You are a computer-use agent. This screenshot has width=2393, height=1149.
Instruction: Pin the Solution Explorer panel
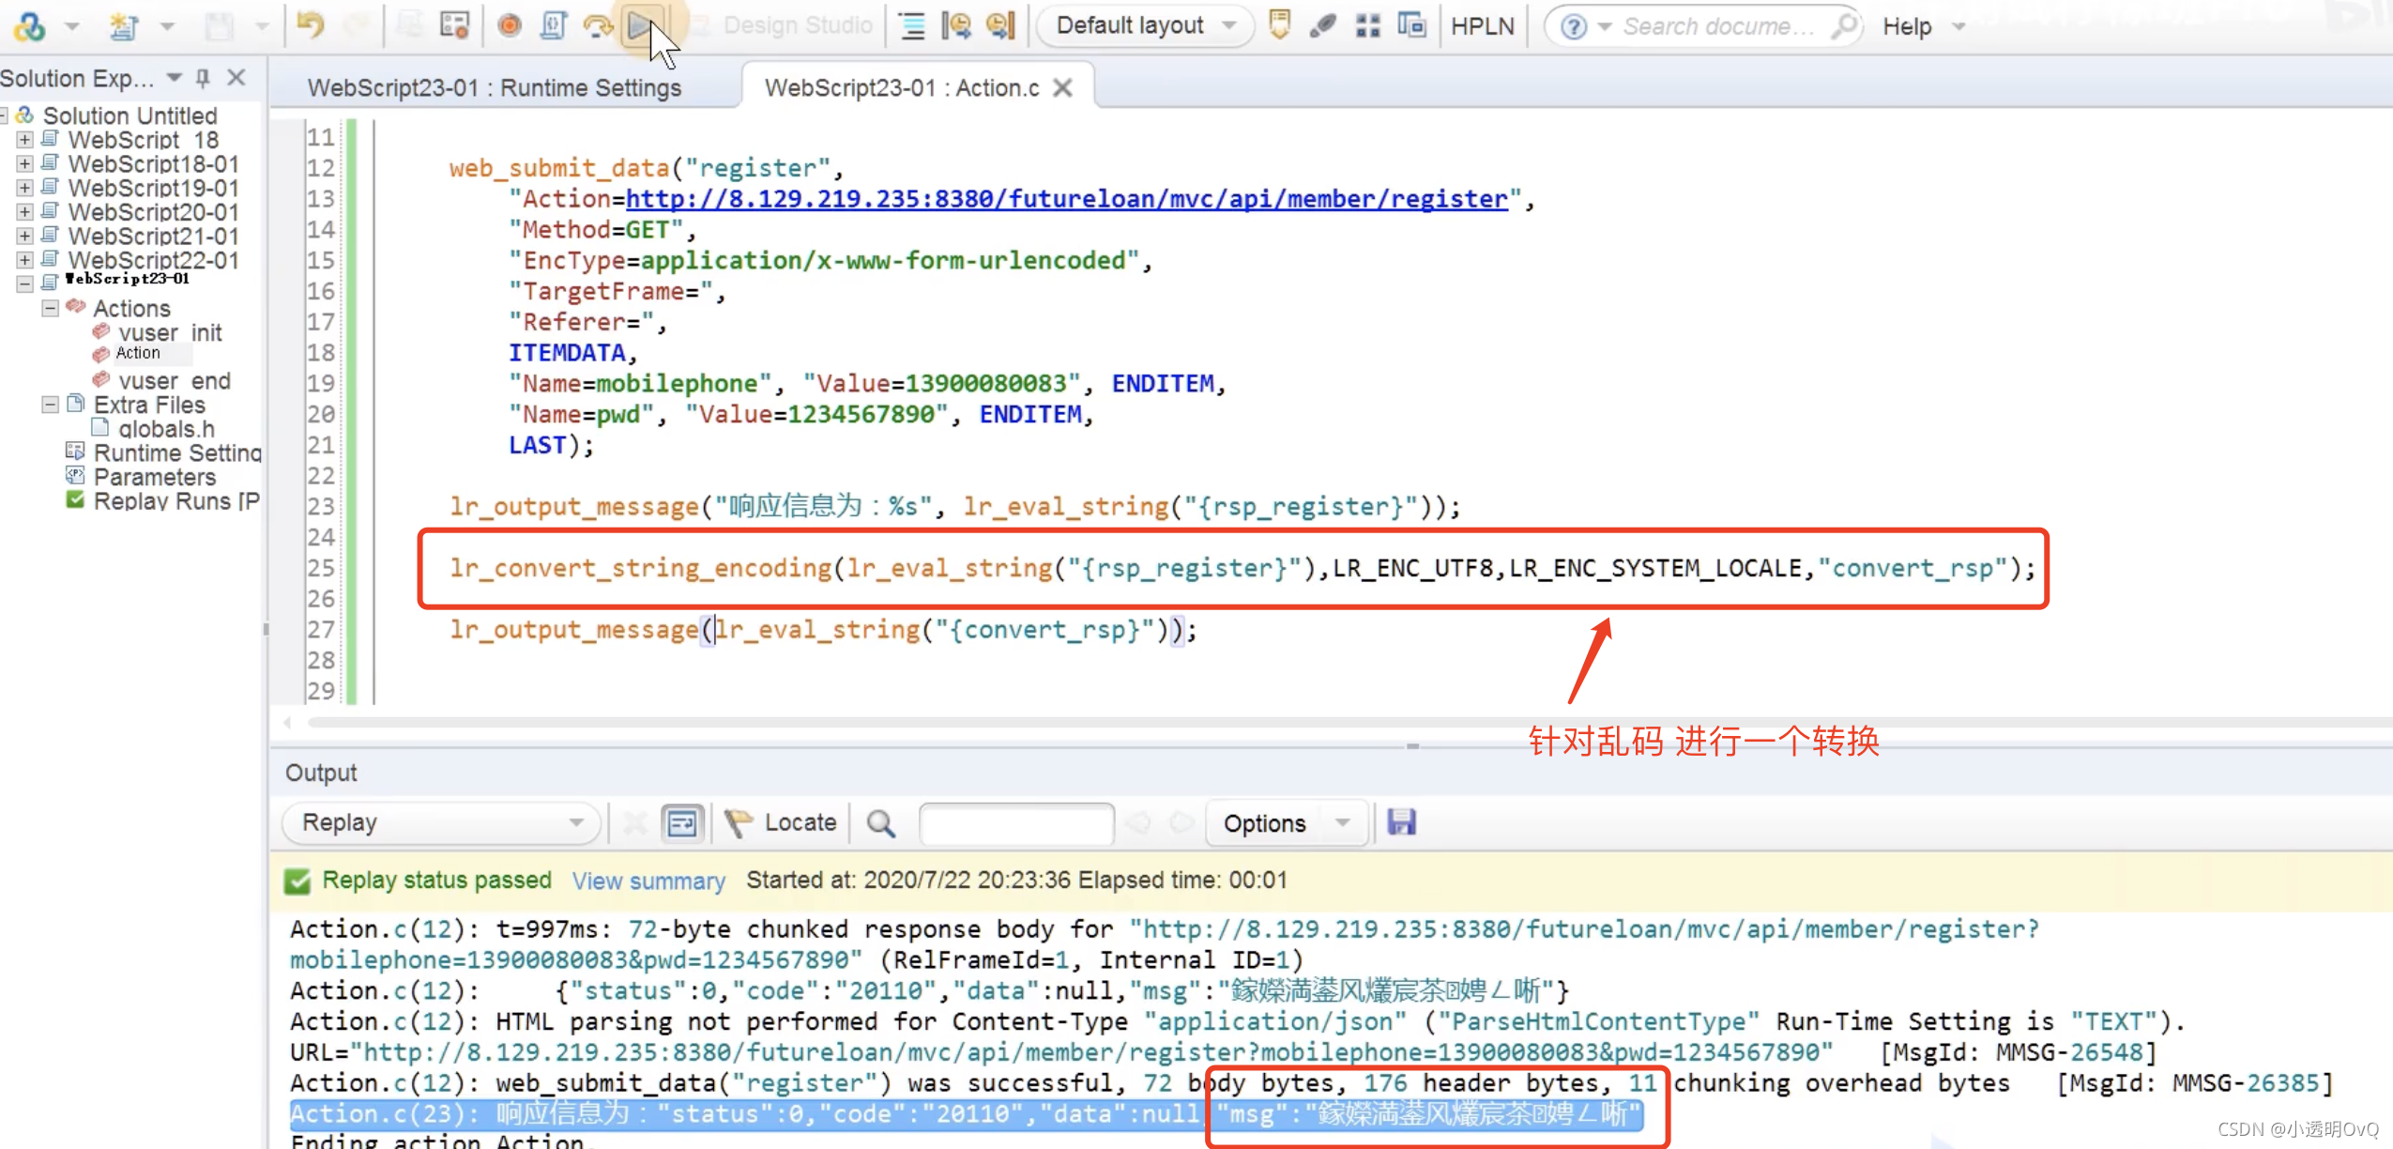click(x=203, y=78)
